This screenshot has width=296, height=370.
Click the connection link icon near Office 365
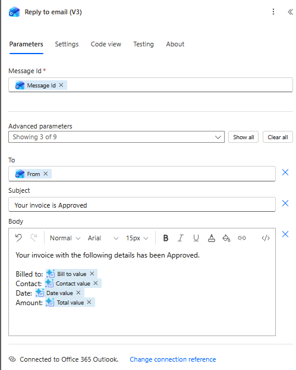[12, 359]
